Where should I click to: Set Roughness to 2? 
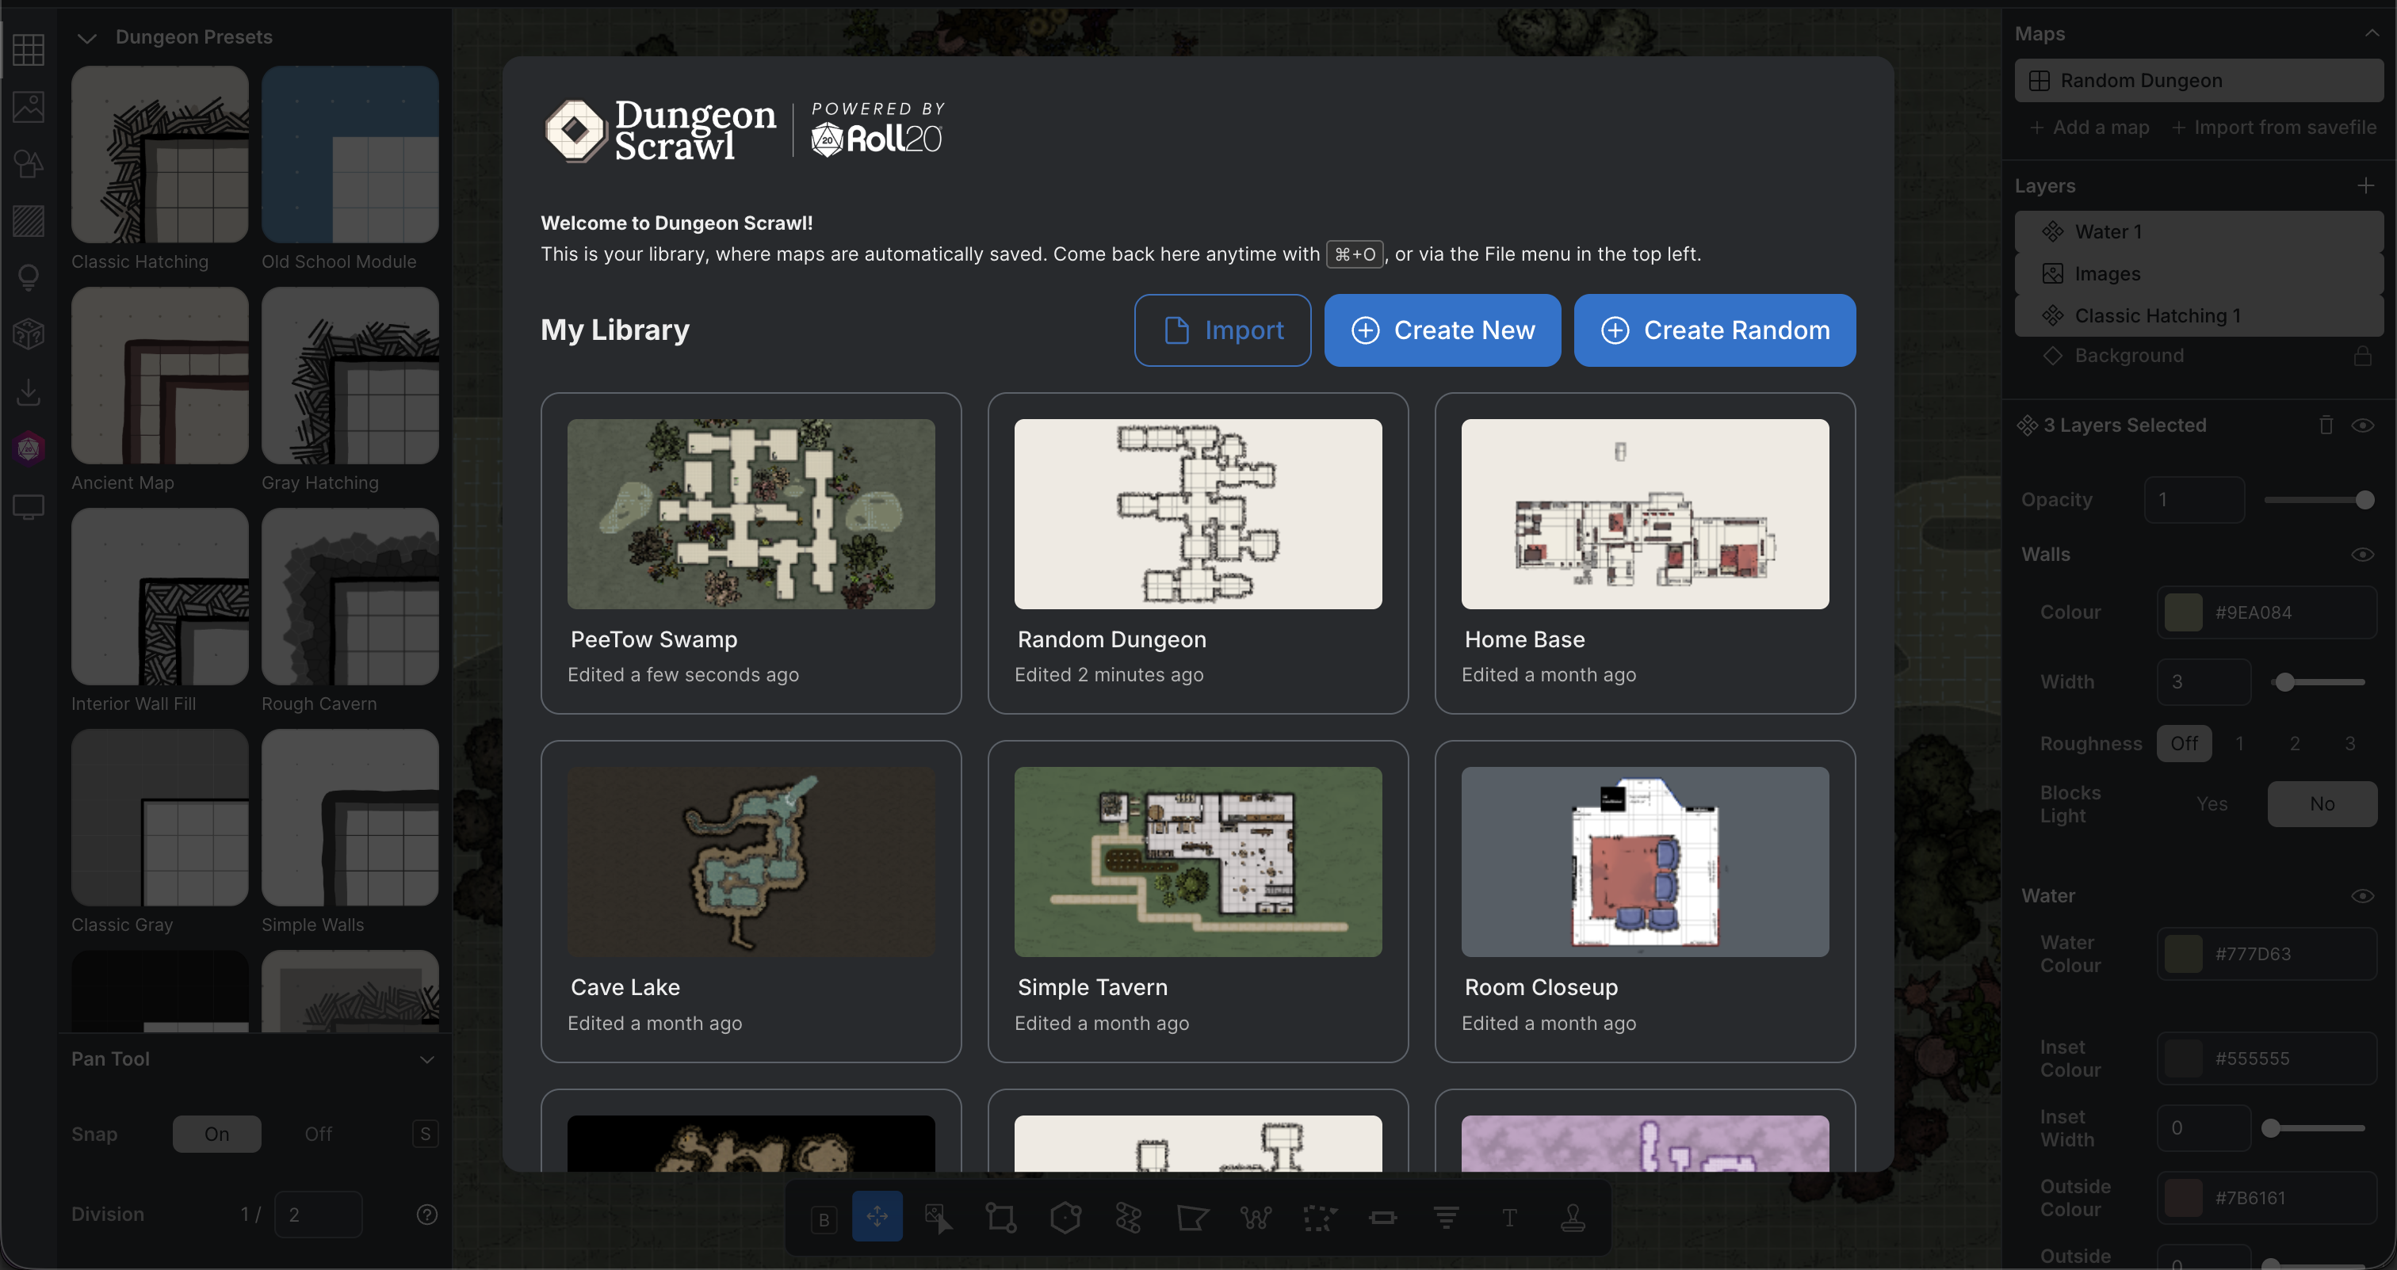click(2295, 743)
